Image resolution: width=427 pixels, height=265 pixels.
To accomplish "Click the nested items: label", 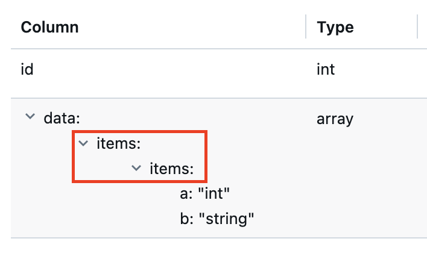I will tap(171, 169).
